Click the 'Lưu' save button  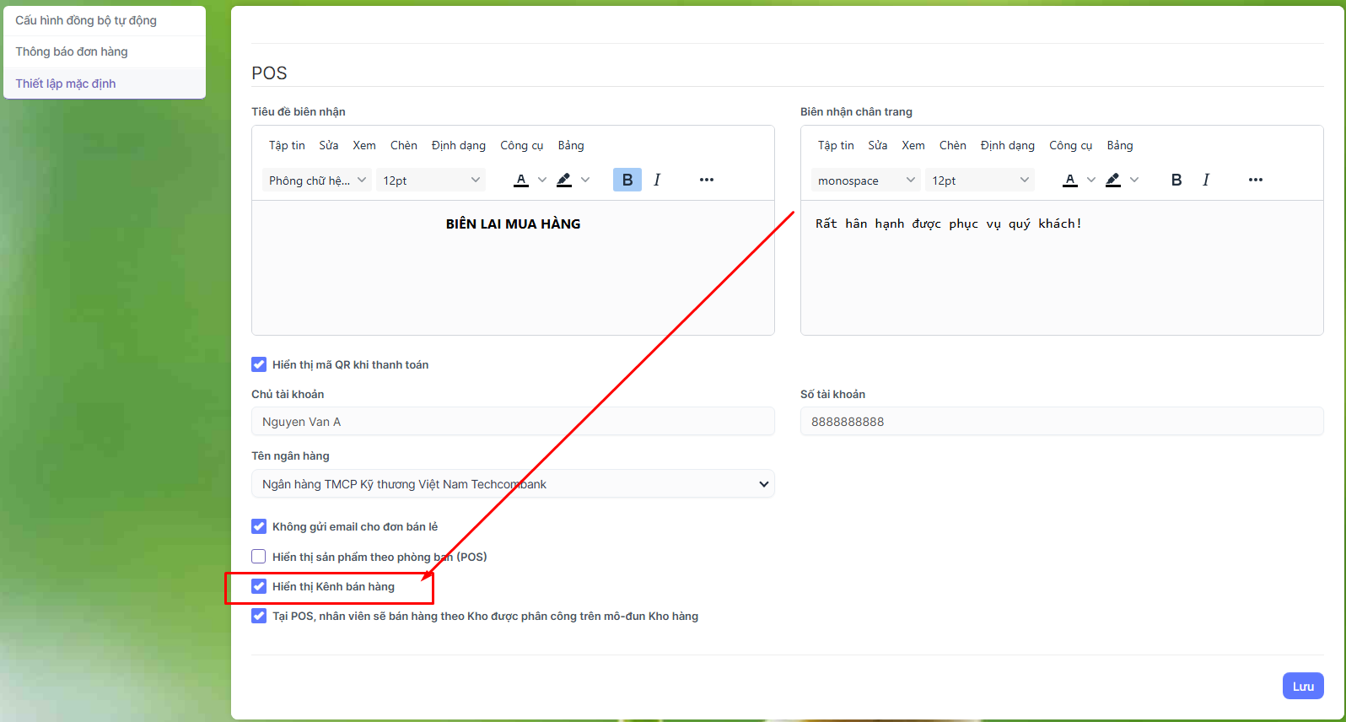point(1303,686)
